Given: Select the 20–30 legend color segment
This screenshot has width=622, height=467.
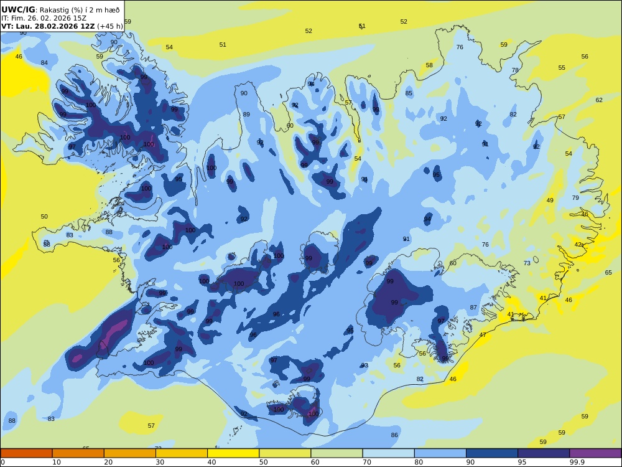Looking at the screenshot, I should 130,453.
